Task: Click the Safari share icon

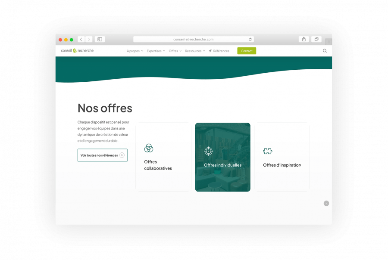Action: 304,39
